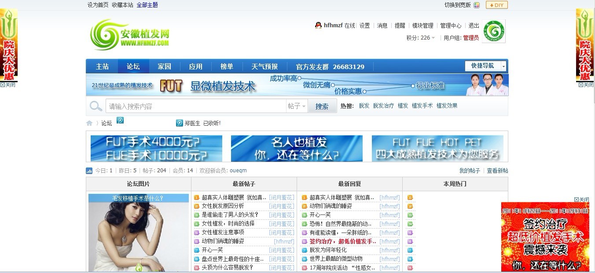Screen dimensions: 595x273
Task: Close the left side 院庆大优惠 ad
Action: [x=8, y=85]
